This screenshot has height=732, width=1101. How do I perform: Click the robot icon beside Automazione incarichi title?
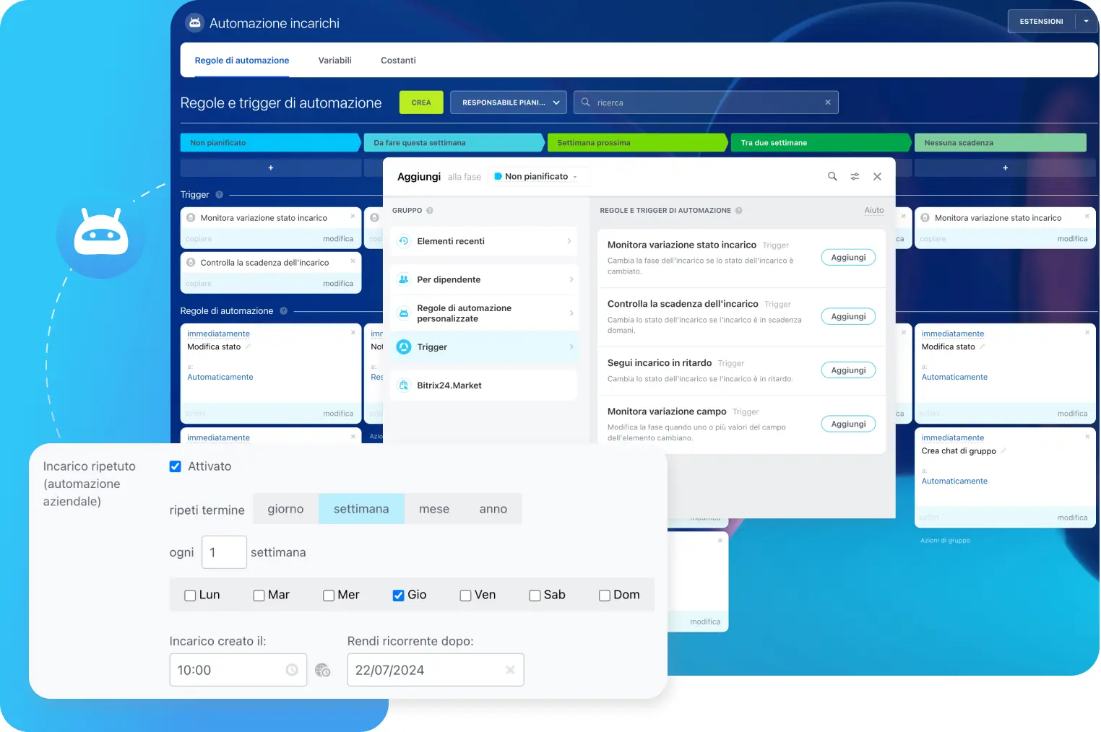pyautogui.click(x=194, y=23)
